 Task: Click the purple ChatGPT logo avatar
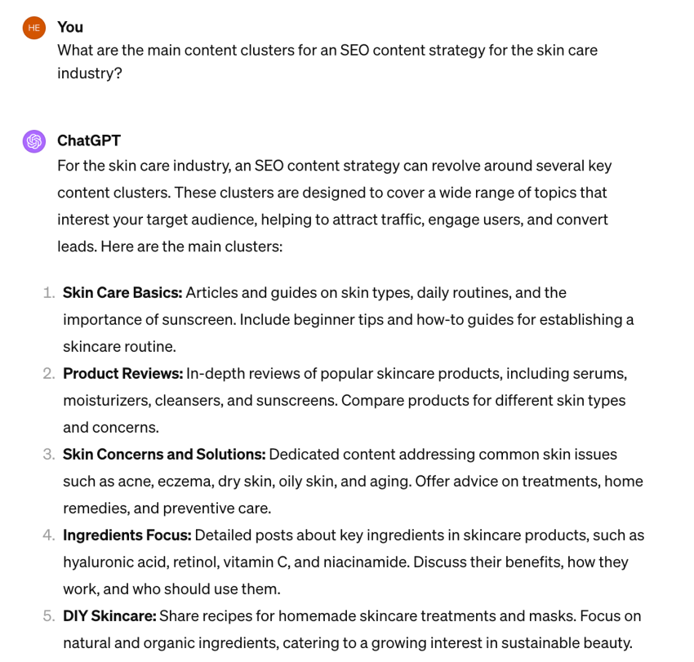34,141
